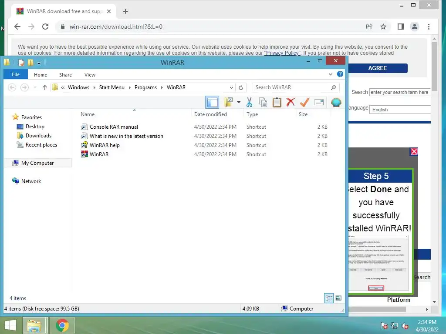This screenshot has height=334, width=446.
Task: Select the WinRAR application shortcut
Action: click(99, 154)
